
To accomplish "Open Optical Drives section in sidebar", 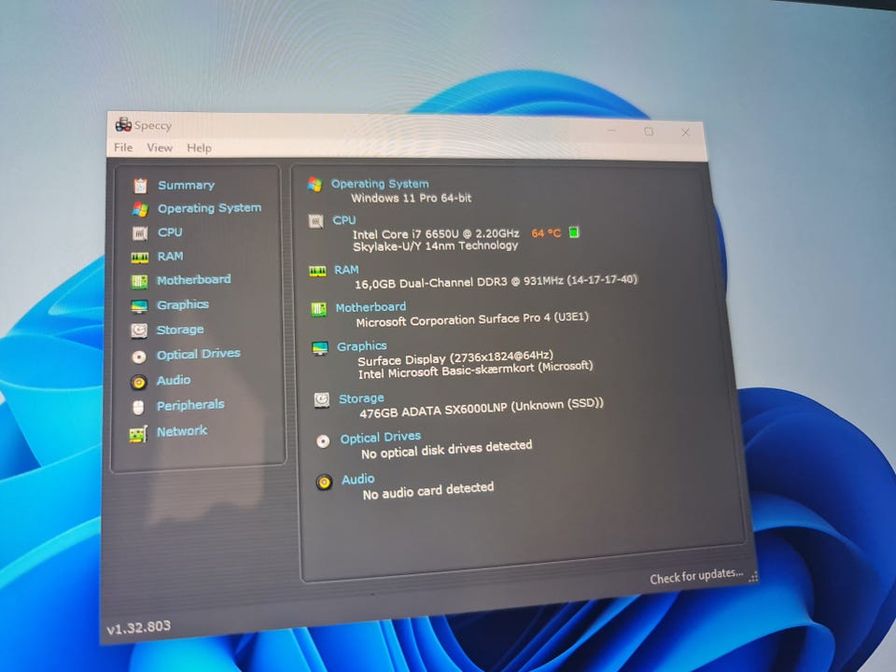I will click(198, 355).
